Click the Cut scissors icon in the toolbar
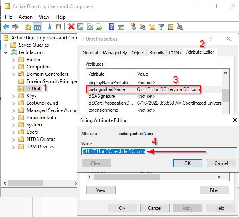The width and height of the screenshot is (239, 217). (x=50, y=27)
